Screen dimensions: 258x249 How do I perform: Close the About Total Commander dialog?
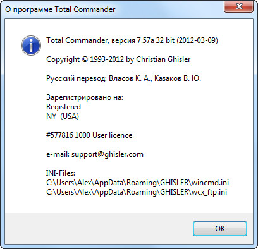point(239,7)
